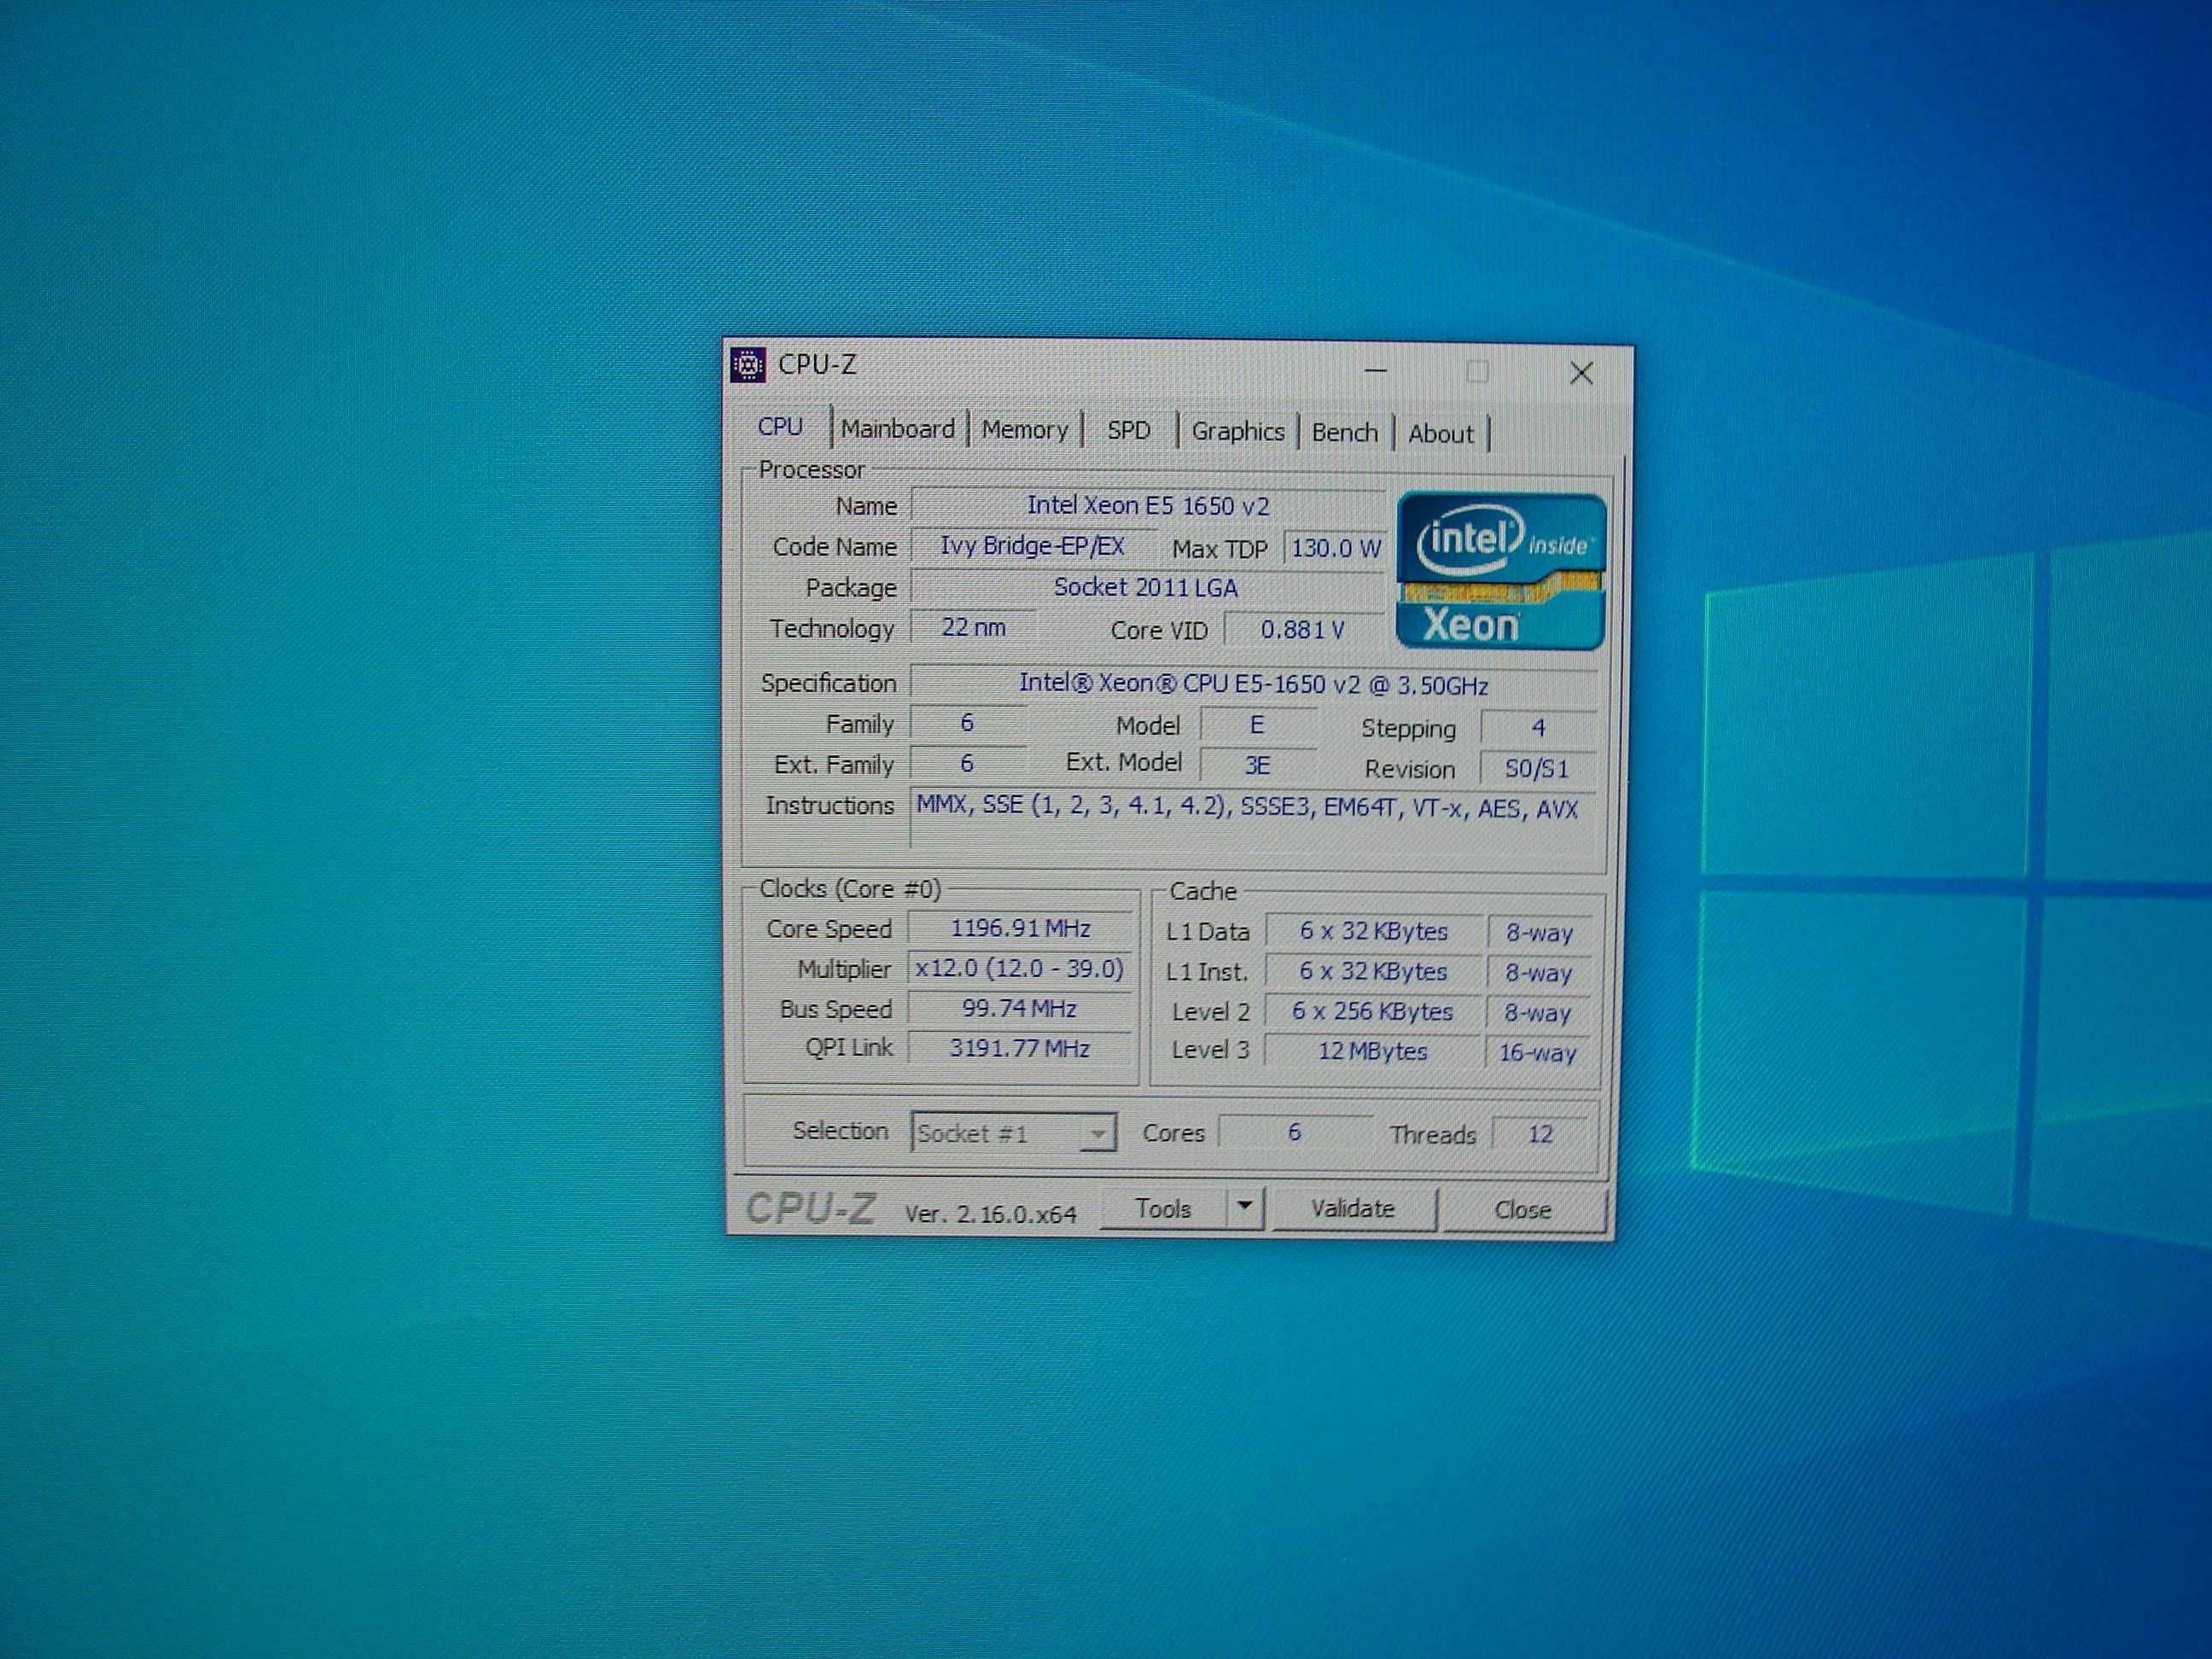Click the Revision value S0/S1
This screenshot has width=2212, height=1659.
click(1537, 769)
